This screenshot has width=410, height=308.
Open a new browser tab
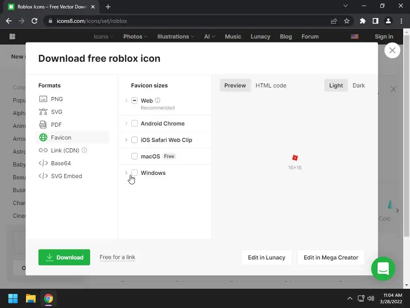(x=108, y=7)
